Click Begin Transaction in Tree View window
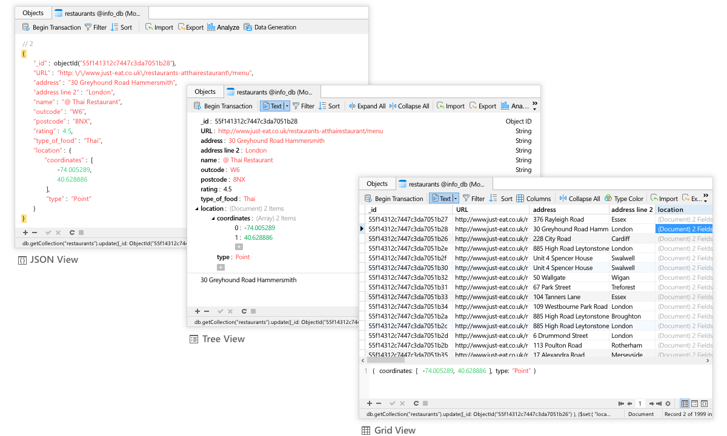 tap(222, 106)
